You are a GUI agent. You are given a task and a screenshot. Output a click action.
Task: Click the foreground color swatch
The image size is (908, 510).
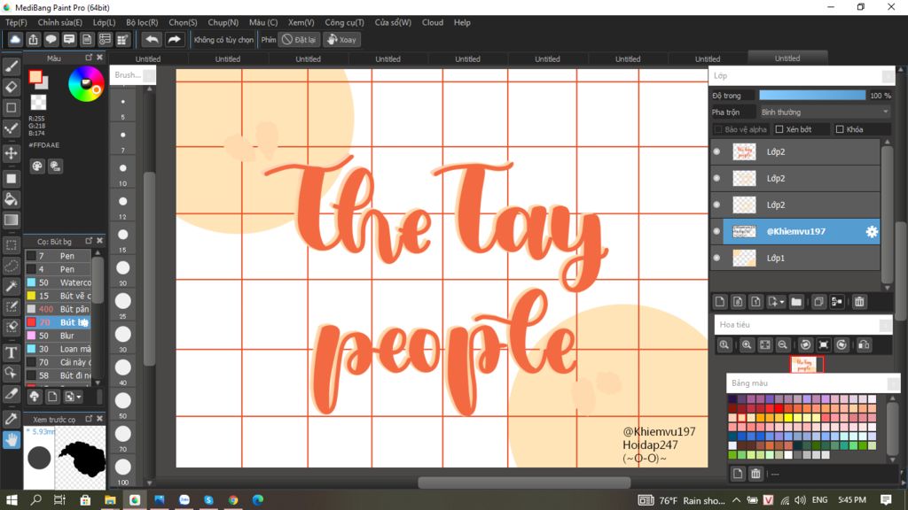pyautogui.click(x=35, y=77)
